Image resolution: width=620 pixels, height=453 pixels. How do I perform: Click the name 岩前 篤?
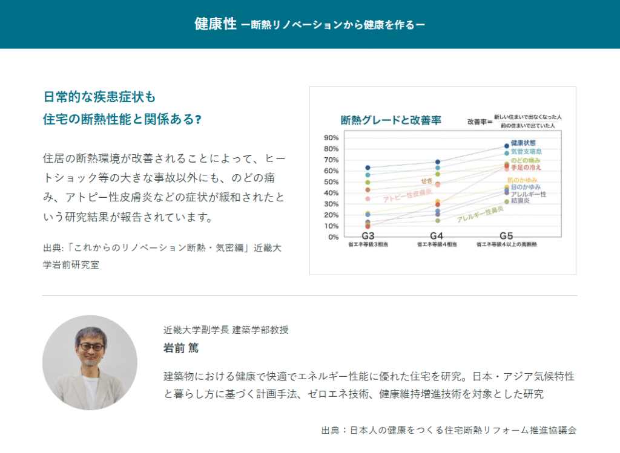pyautogui.click(x=181, y=349)
